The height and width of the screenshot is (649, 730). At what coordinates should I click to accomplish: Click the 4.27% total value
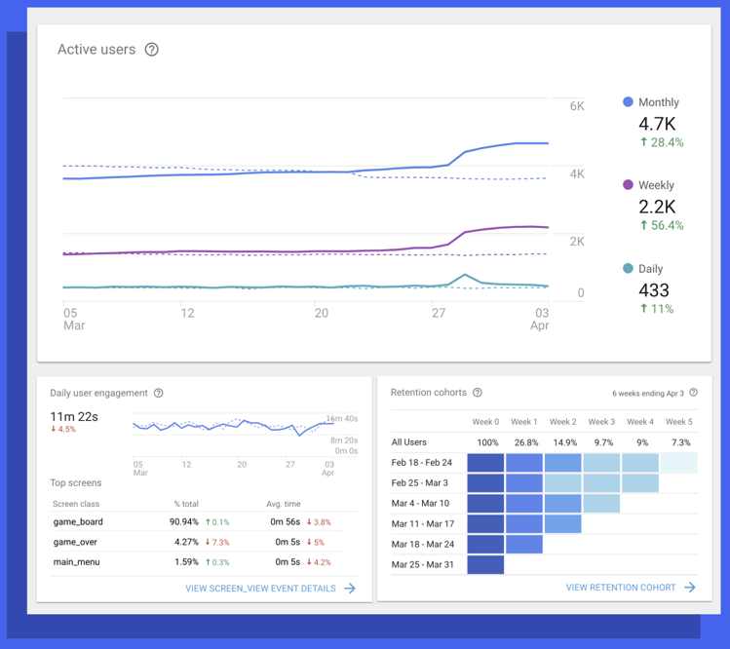point(186,542)
